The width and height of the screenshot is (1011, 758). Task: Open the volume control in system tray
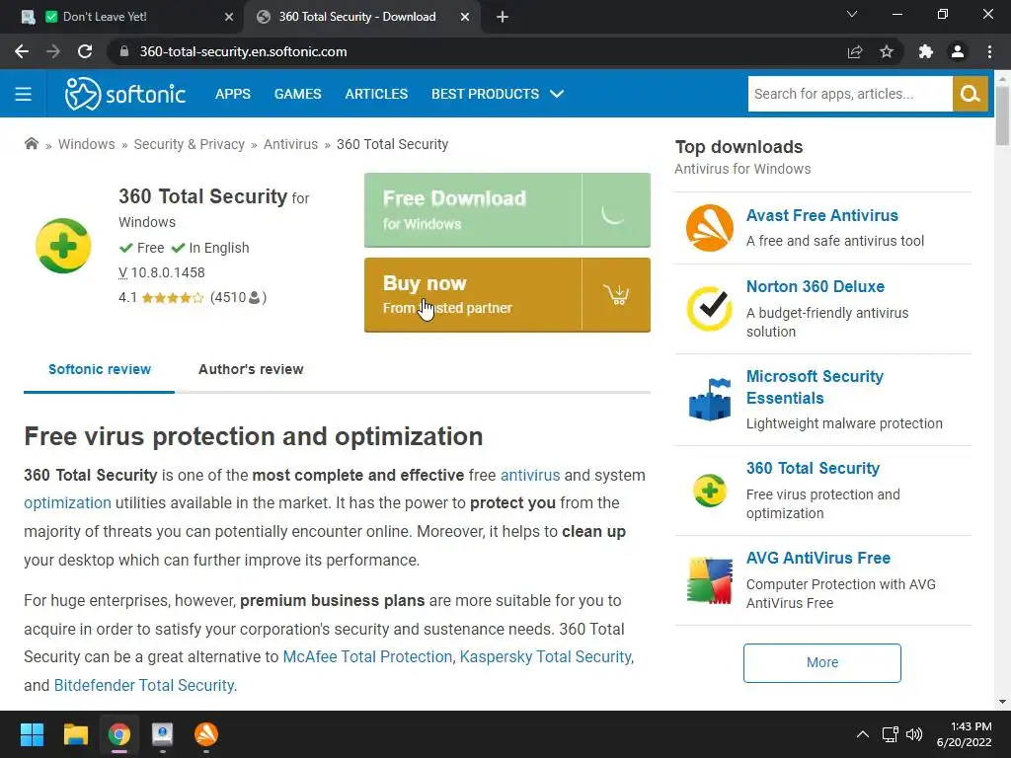pos(913,734)
